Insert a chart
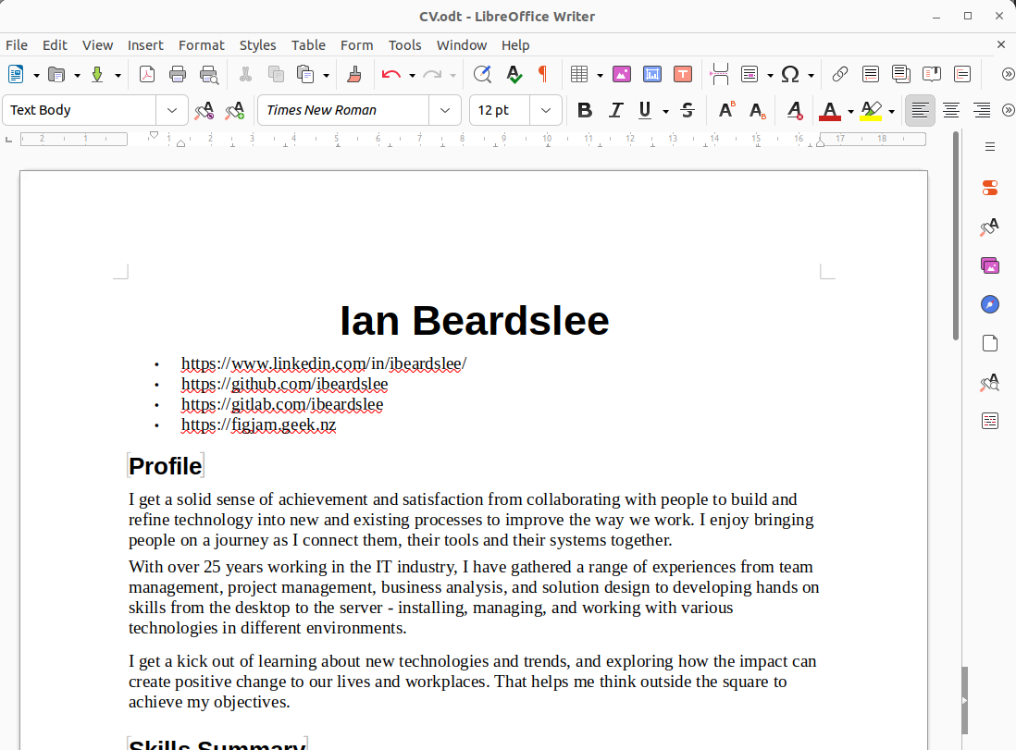This screenshot has height=750, width=1016. point(651,74)
